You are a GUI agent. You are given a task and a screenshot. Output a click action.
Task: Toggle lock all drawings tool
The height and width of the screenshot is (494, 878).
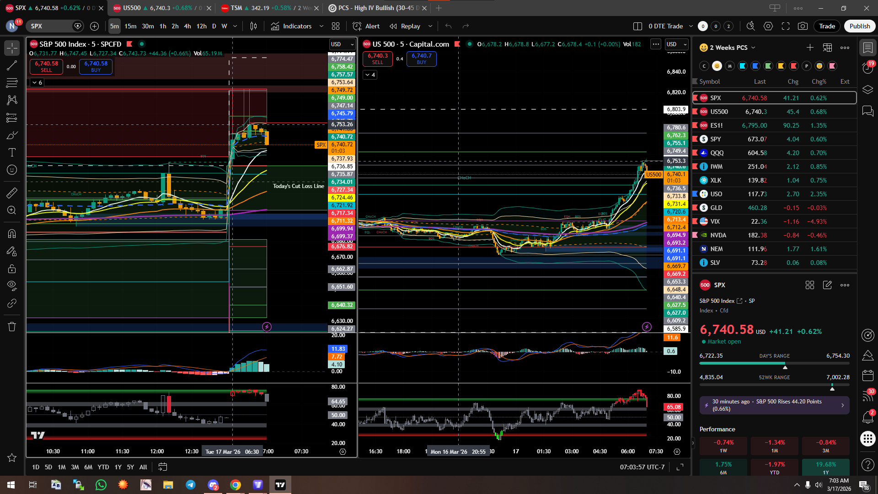[x=12, y=268]
